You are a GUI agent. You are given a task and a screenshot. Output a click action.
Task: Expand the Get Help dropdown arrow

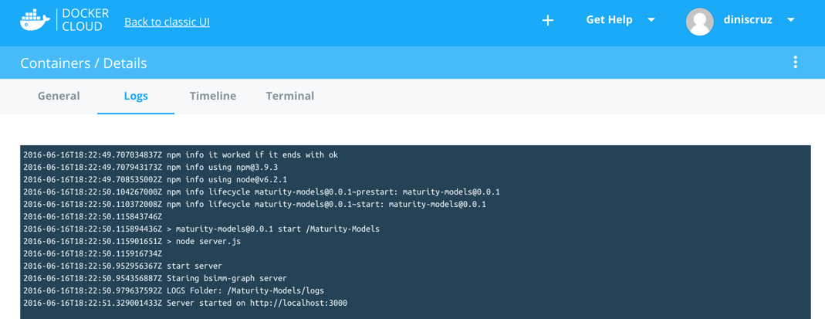[x=651, y=20]
